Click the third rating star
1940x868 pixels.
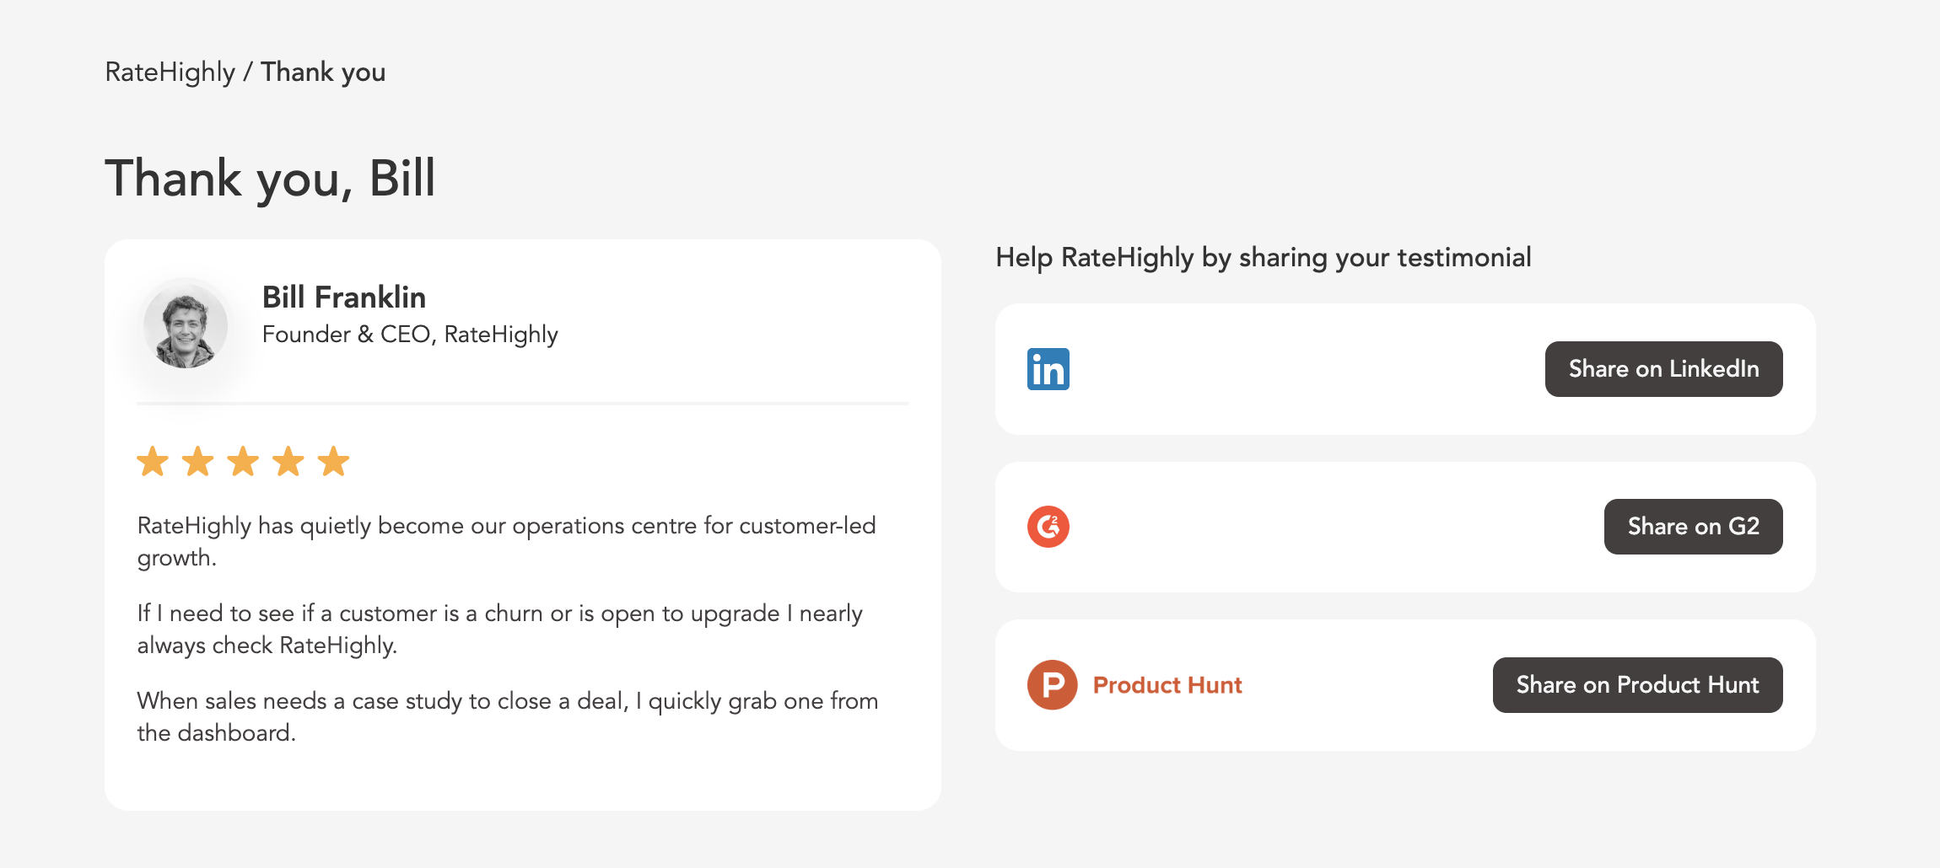pos(243,462)
